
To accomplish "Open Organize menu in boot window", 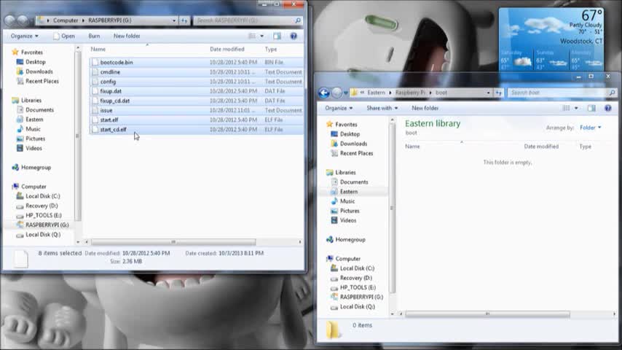I will click(x=339, y=108).
